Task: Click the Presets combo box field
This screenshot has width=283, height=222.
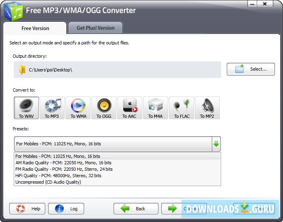Action: tap(117, 144)
